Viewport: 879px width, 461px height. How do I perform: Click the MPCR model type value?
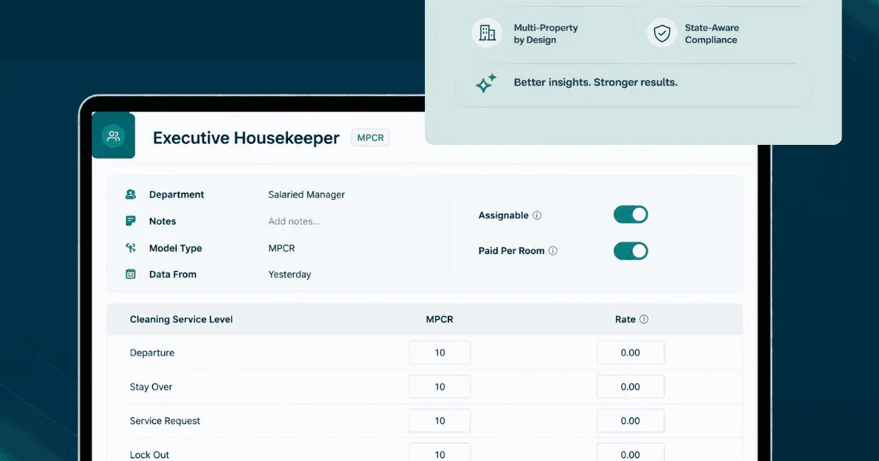coord(281,248)
